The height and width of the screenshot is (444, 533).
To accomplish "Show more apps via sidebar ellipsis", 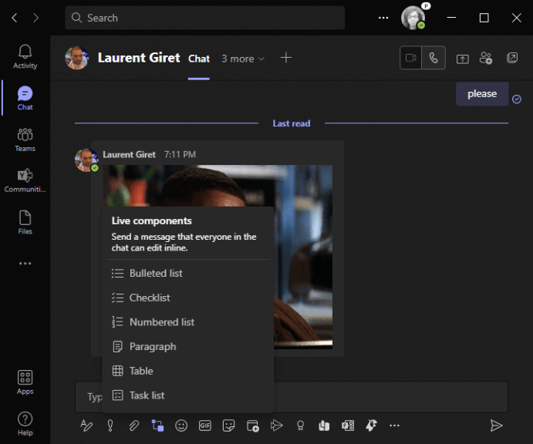I will coord(25,264).
